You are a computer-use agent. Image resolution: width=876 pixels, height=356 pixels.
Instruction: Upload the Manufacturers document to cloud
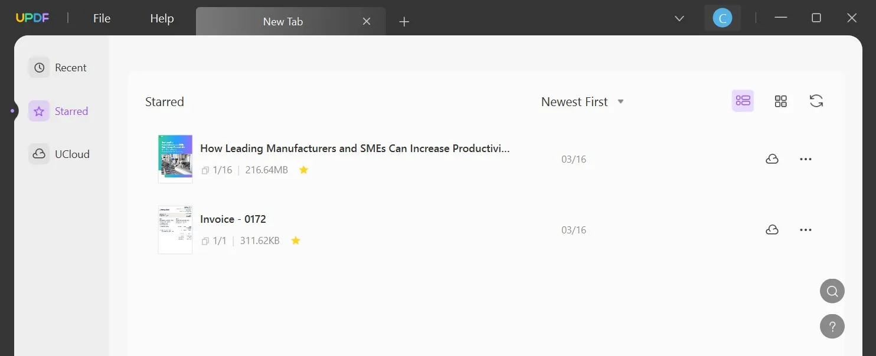click(772, 159)
